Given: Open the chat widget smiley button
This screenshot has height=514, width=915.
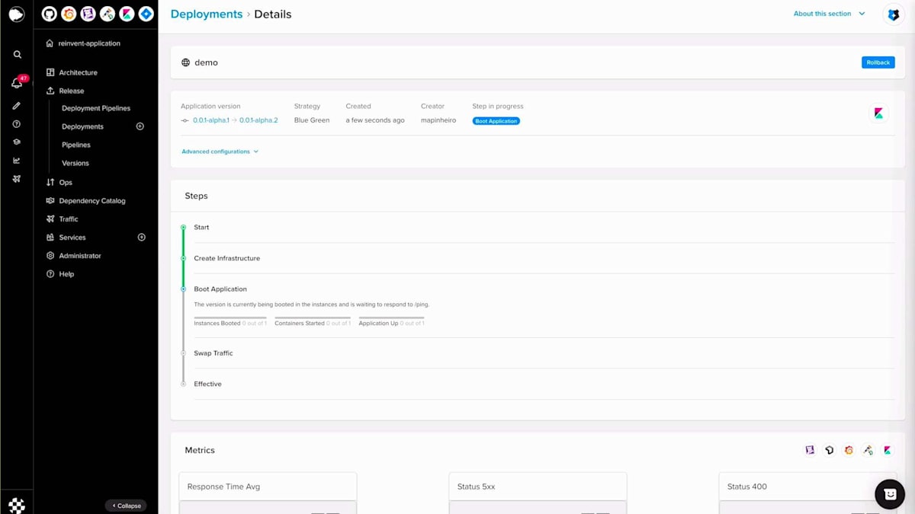Looking at the screenshot, I should [x=889, y=494].
